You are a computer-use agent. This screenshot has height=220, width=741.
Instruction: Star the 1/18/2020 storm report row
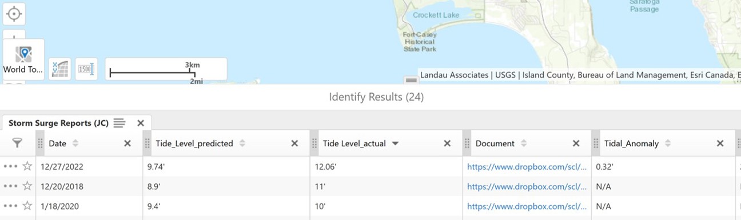[27, 206]
